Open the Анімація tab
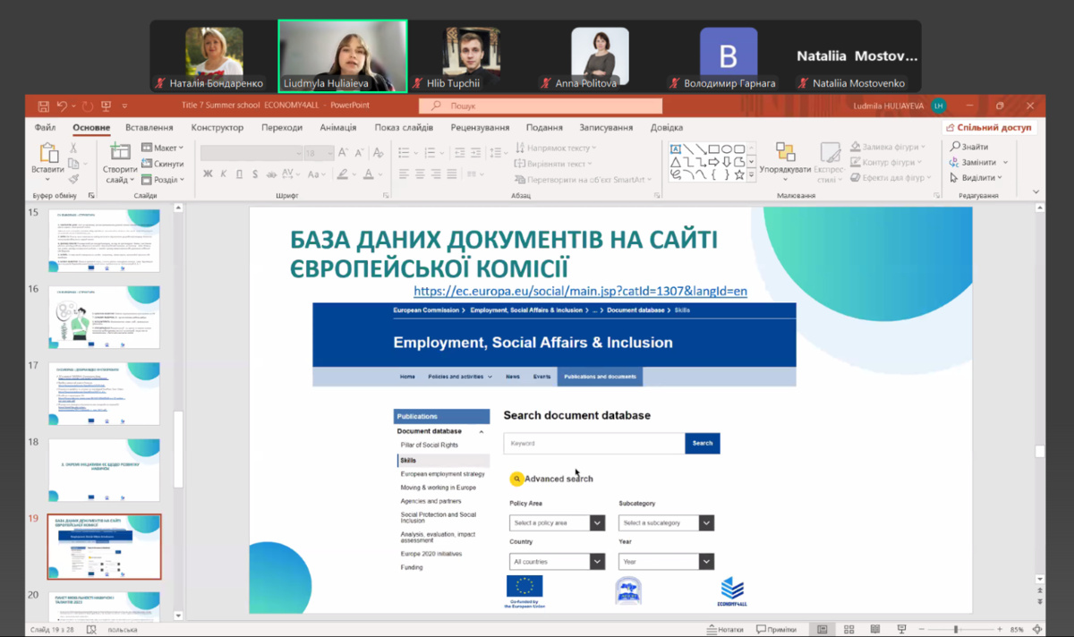 (338, 128)
